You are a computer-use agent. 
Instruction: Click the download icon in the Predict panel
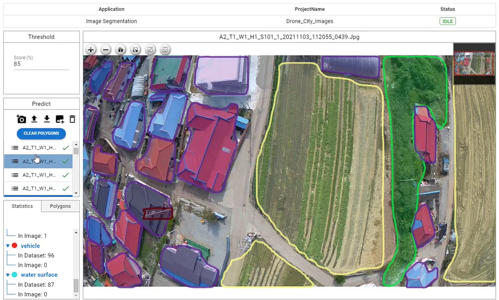tap(47, 119)
